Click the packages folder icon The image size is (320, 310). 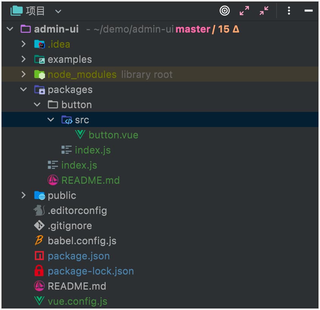pyautogui.click(x=39, y=90)
